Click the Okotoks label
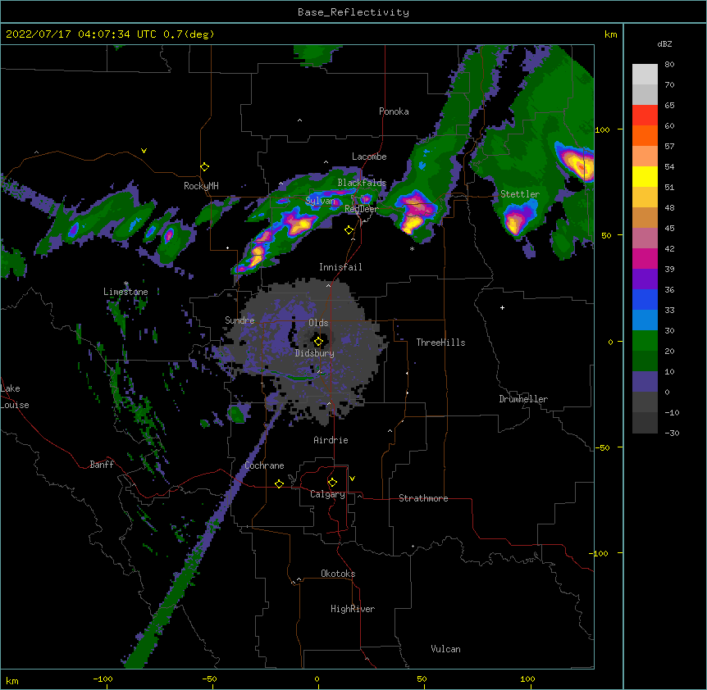The width and height of the screenshot is (707, 690). point(338,574)
